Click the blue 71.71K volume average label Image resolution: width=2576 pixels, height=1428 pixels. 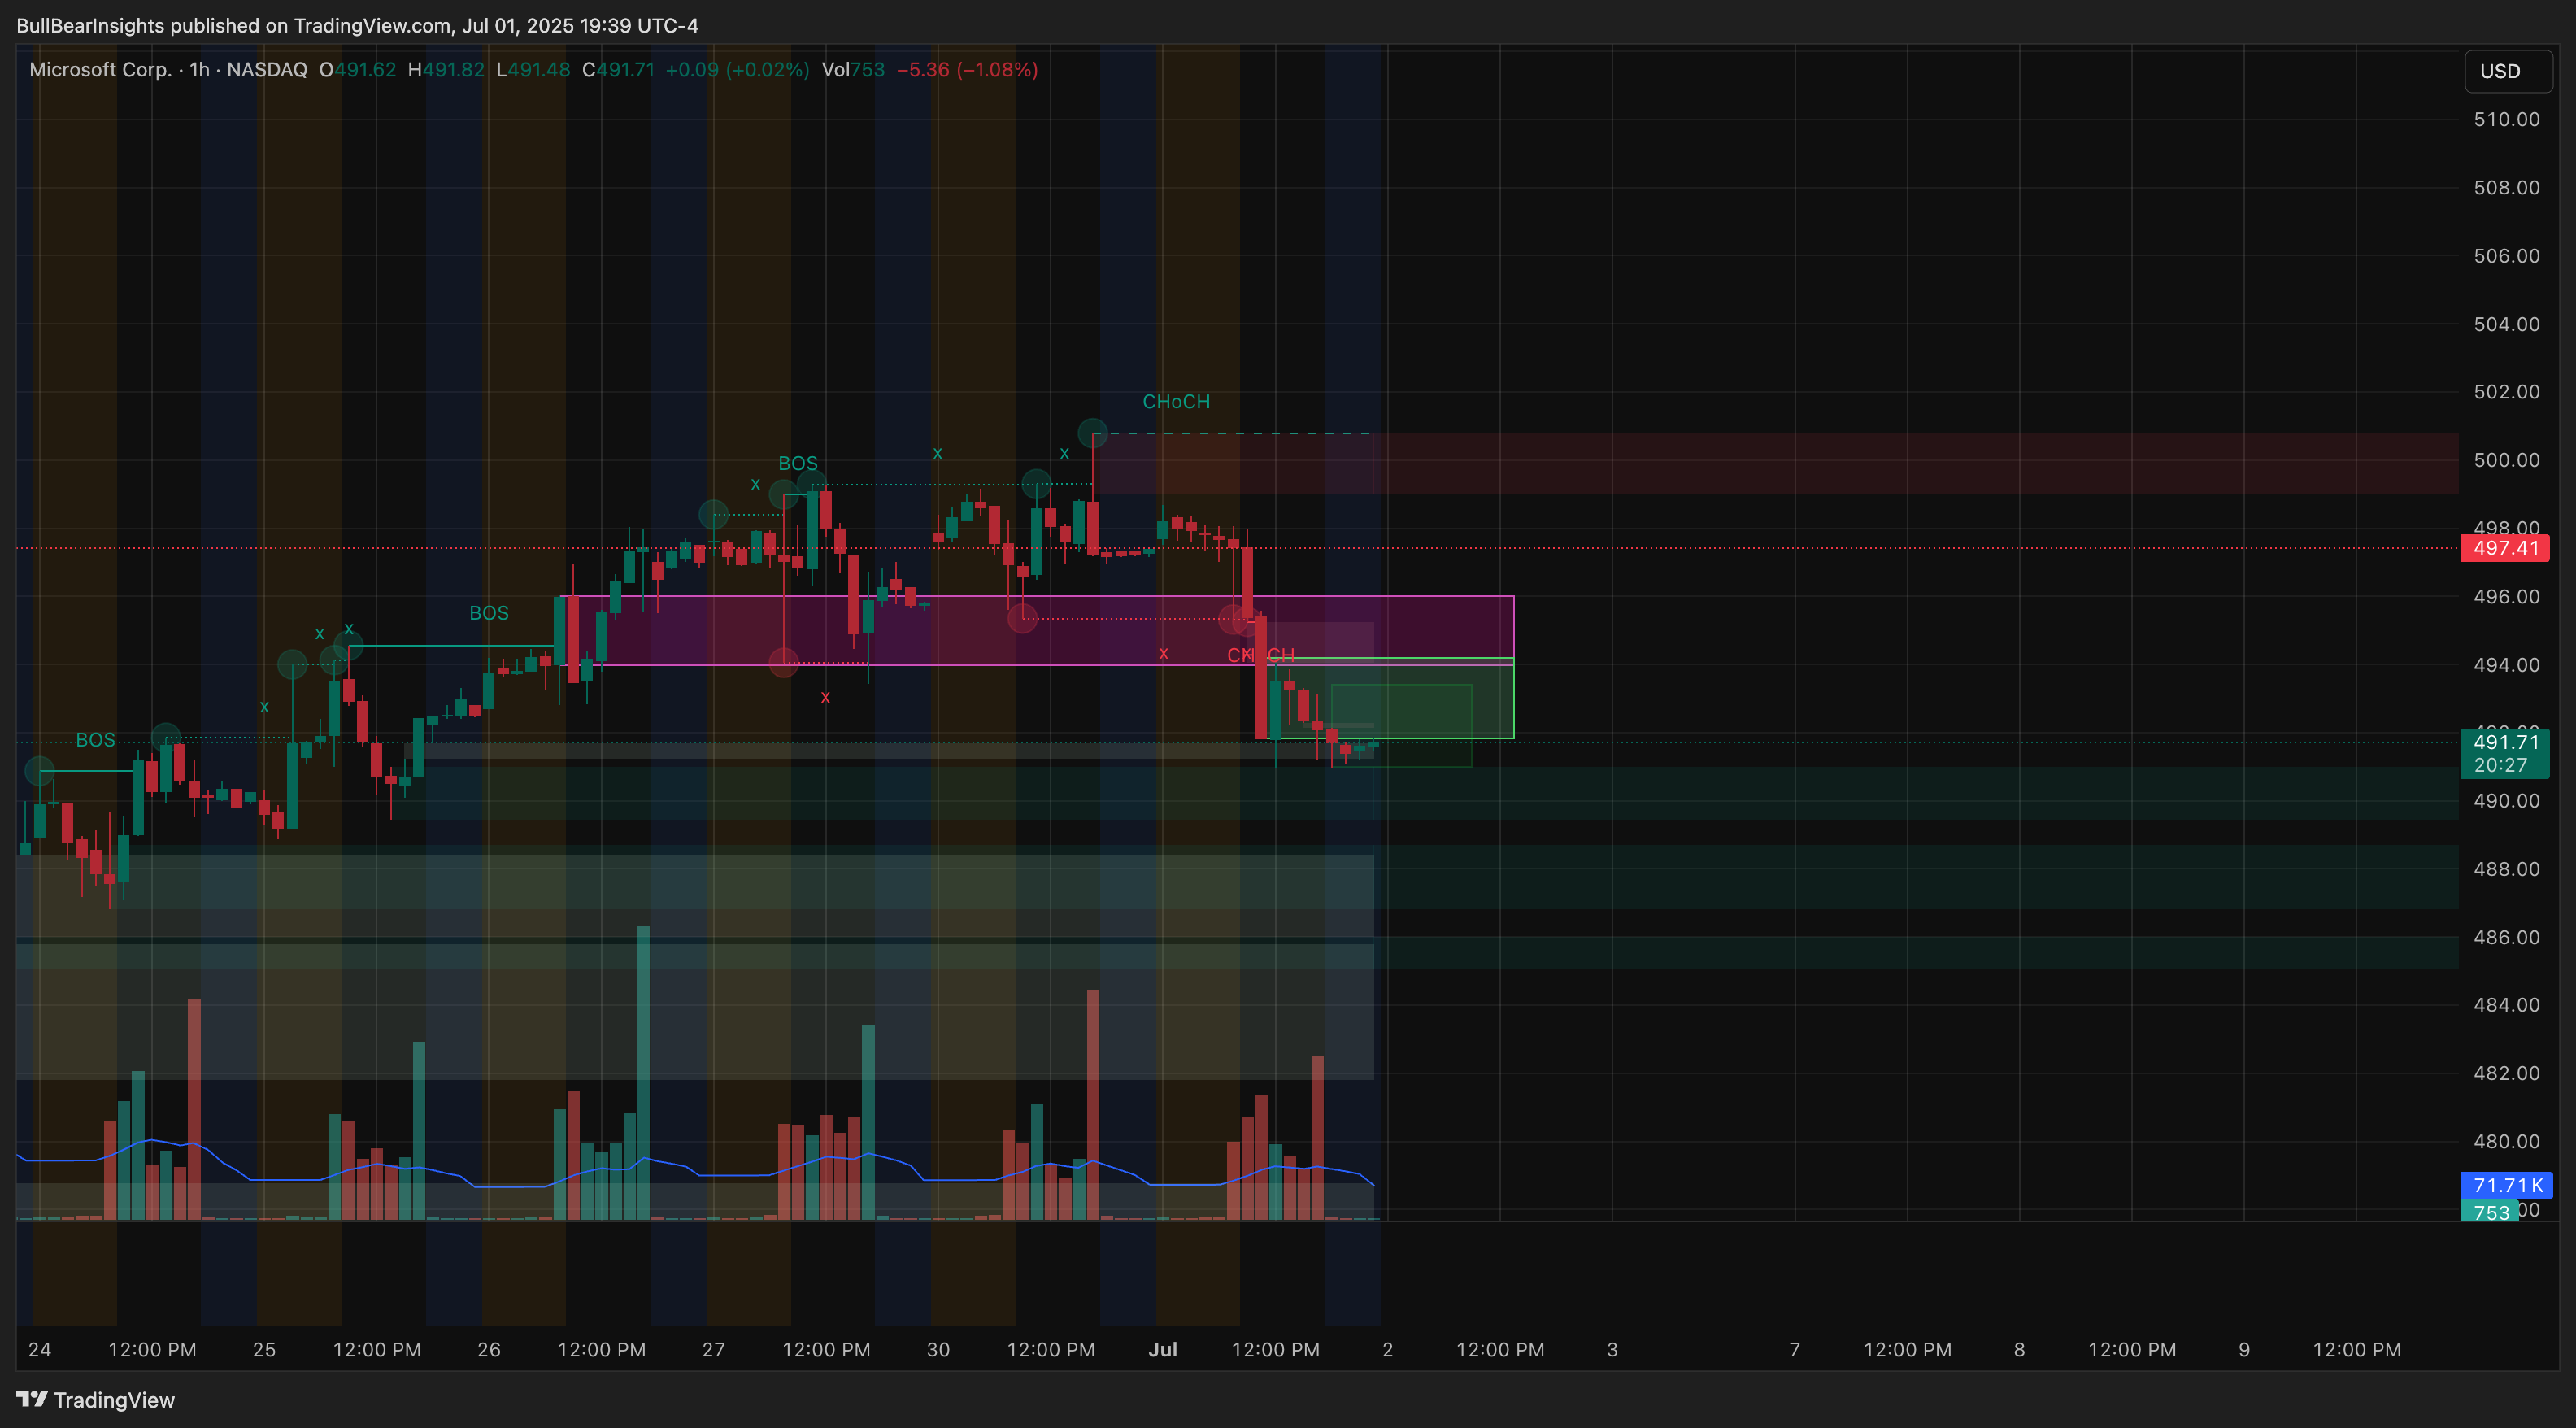coord(2506,1185)
